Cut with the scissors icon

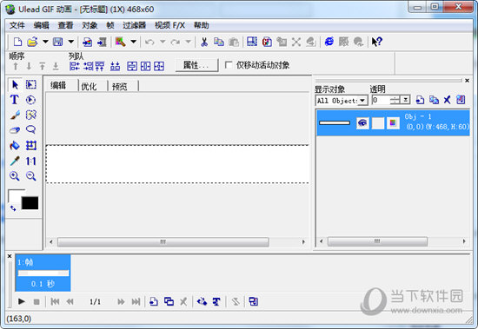(204, 42)
